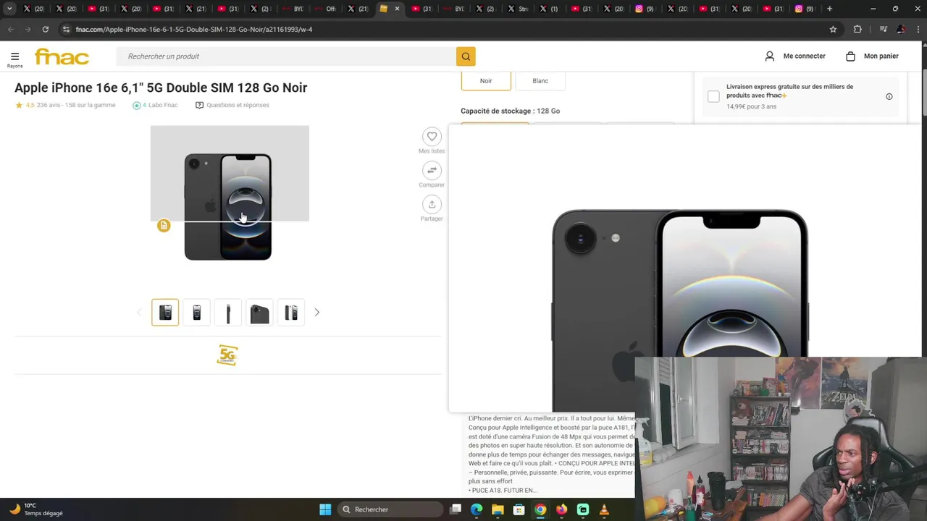This screenshot has width=927, height=521.
Task: Go back in browser history
Action: coord(10,29)
